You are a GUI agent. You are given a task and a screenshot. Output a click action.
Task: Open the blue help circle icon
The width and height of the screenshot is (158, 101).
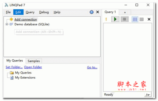pos(91,12)
